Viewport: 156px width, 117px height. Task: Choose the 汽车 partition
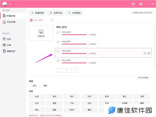click(72, 103)
